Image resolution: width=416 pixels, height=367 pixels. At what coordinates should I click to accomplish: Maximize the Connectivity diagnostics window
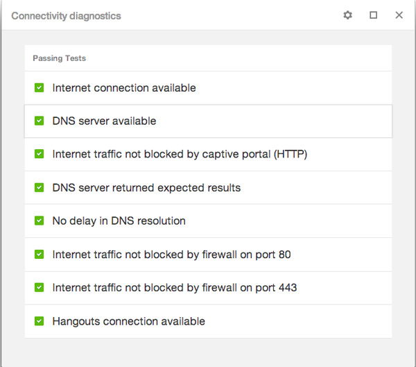(374, 15)
